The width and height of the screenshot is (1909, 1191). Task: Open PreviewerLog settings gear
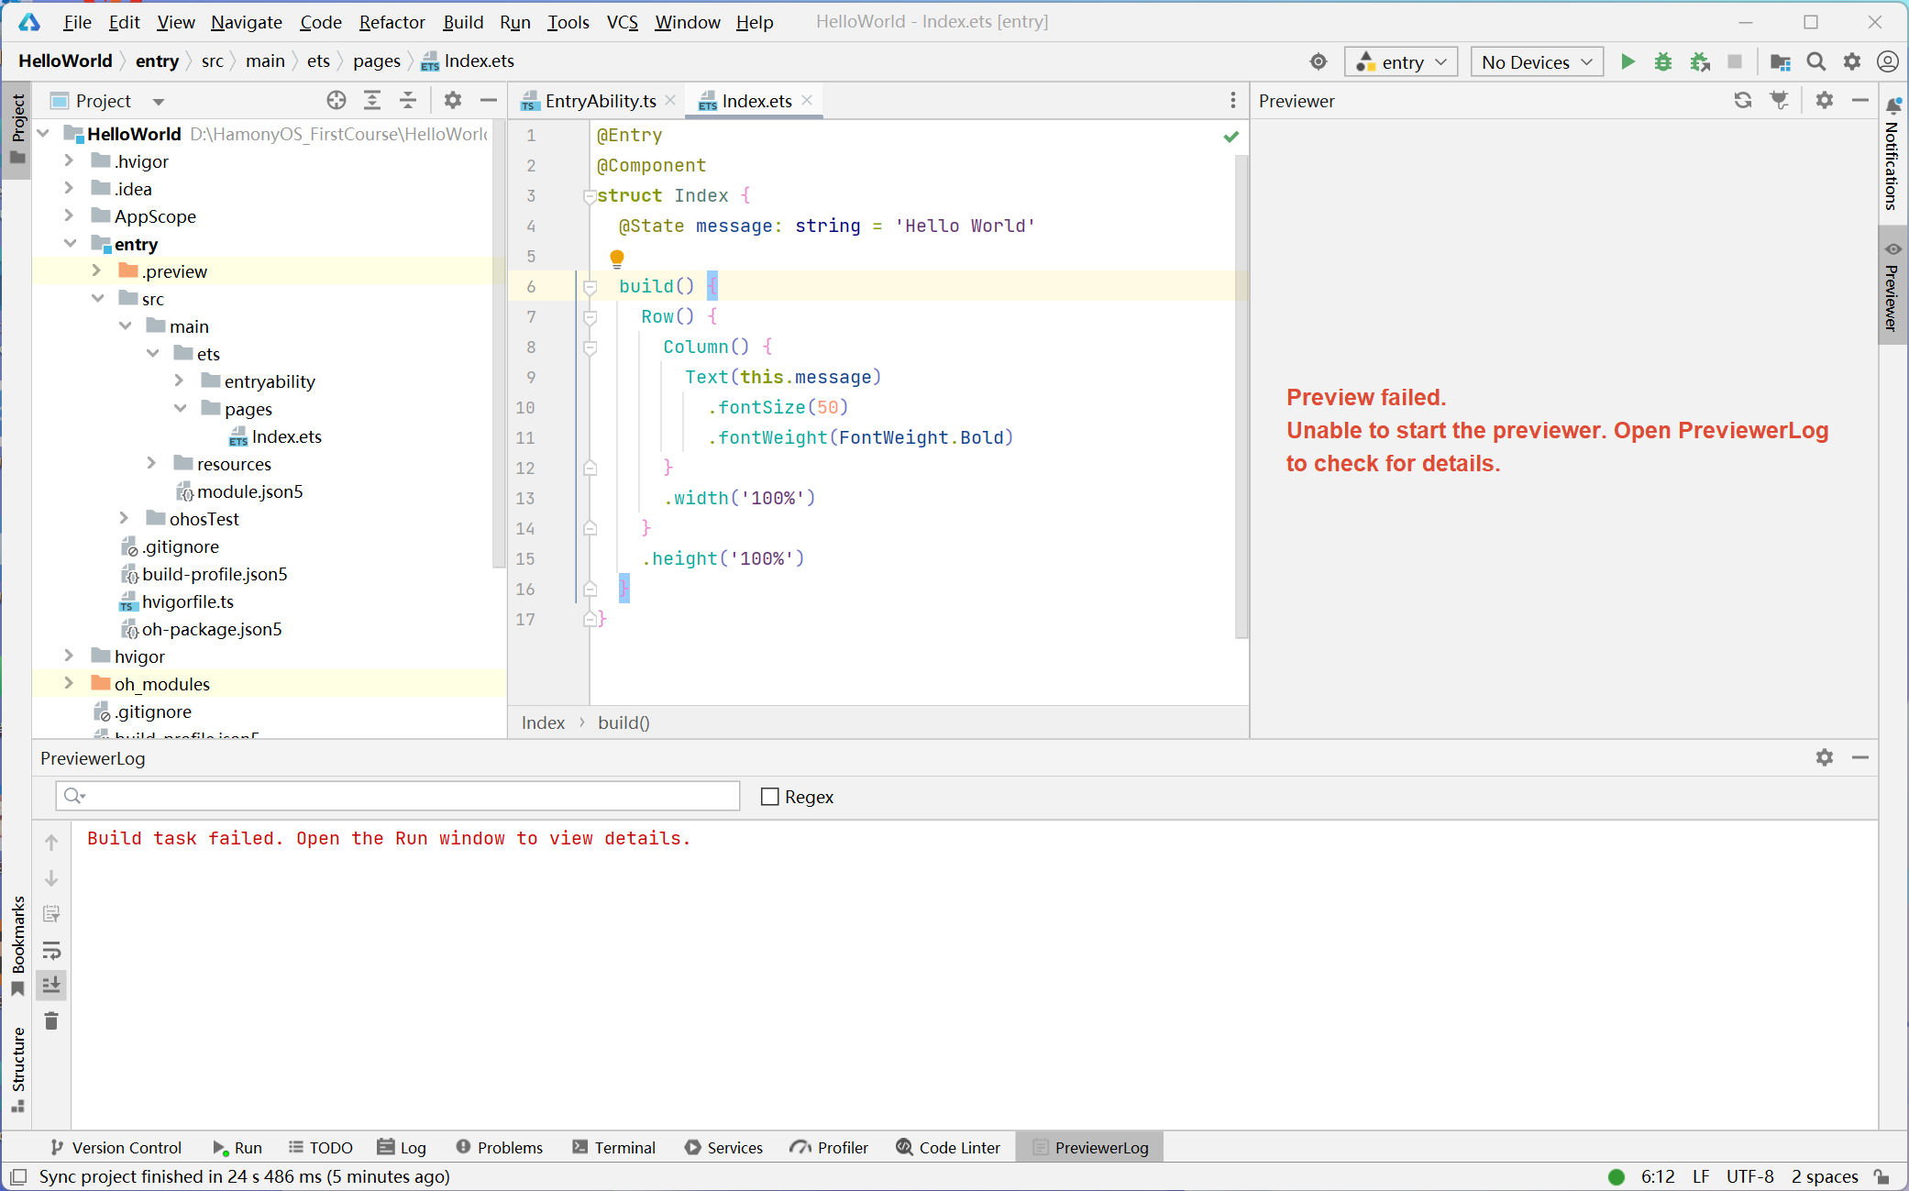1825,757
